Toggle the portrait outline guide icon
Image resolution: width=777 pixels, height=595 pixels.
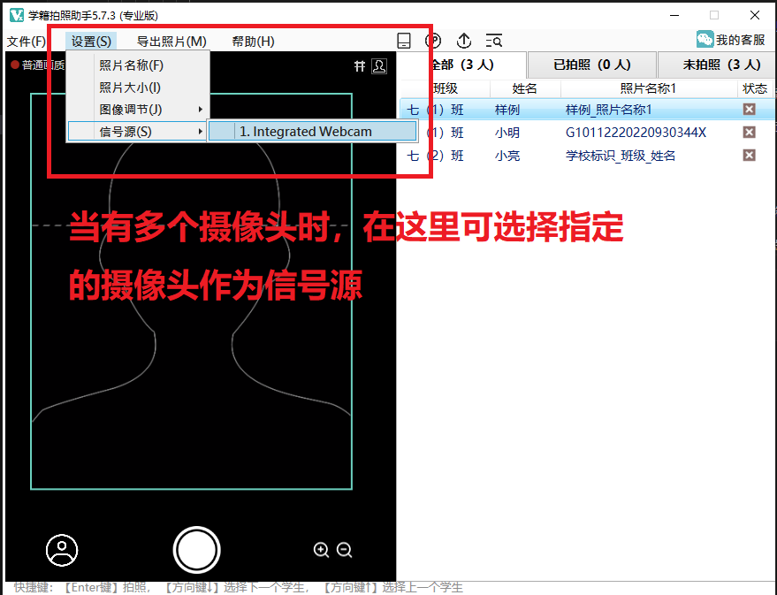[x=379, y=65]
